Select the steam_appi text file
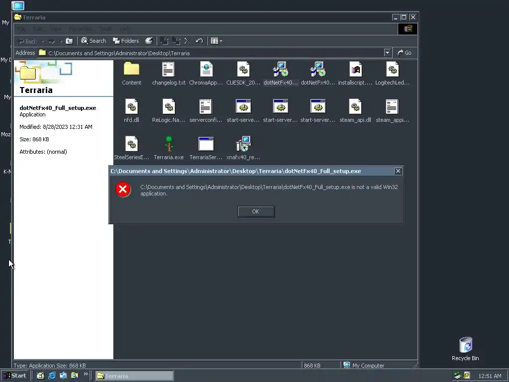 click(x=392, y=110)
